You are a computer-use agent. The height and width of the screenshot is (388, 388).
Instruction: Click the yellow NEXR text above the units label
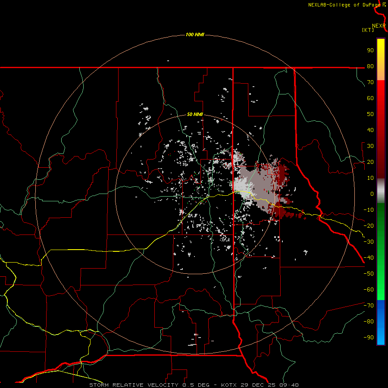tap(379, 26)
